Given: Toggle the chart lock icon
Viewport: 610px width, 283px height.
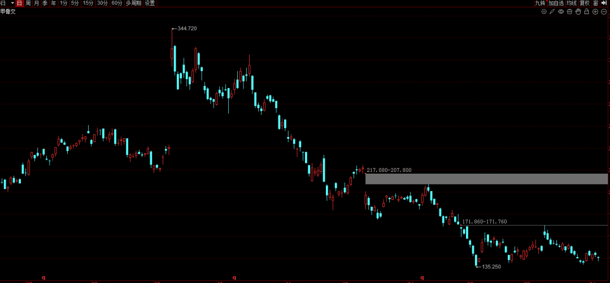Looking at the screenshot, I should click(x=586, y=11).
